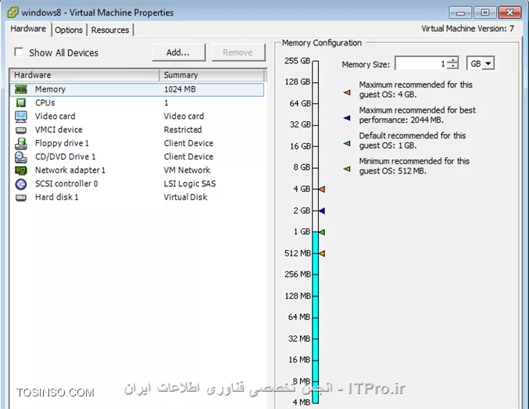Select the SCSI controller 0 row
The width and height of the screenshot is (529, 409).
tap(137, 184)
